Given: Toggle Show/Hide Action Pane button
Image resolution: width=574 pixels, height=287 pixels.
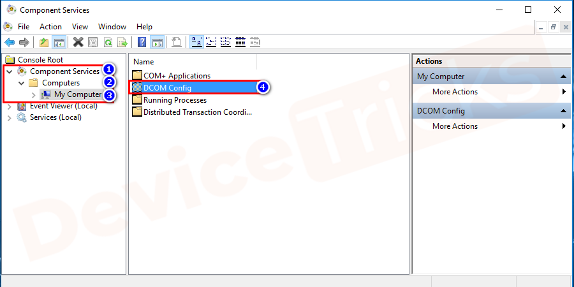Looking at the screenshot, I should coord(157,43).
